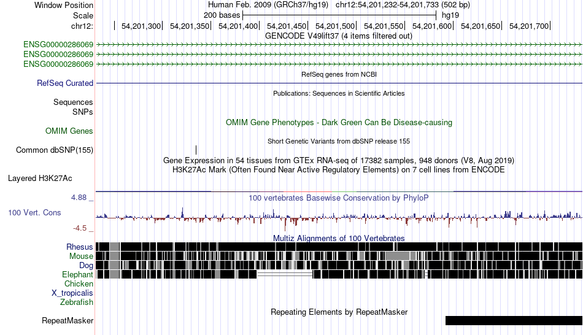Click the 200 bases scale bar
The height and width of the screenshot is (335, 583).
339,15
